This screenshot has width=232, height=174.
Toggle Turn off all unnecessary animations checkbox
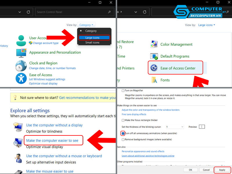123,133
